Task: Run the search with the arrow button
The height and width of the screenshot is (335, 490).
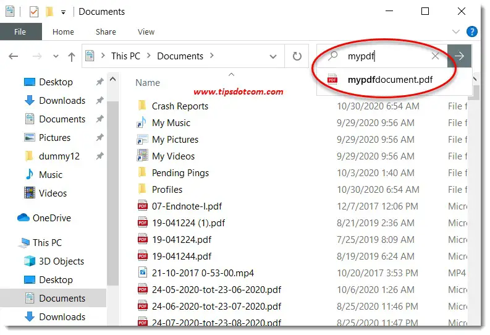Action: click(x=459, y=56)
